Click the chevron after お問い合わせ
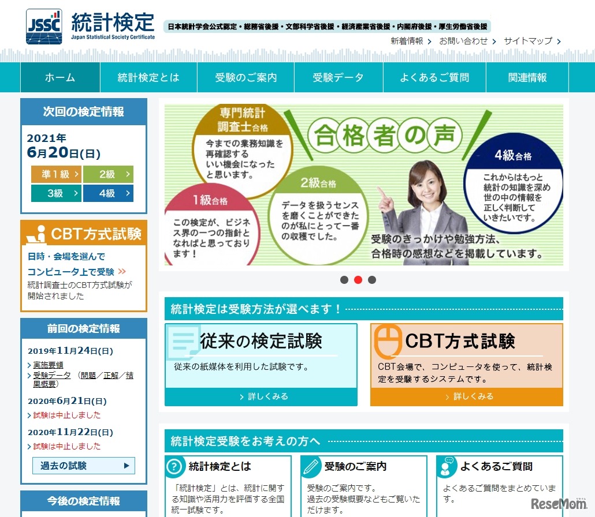This screenshot has height=517, width=595. 494,42
